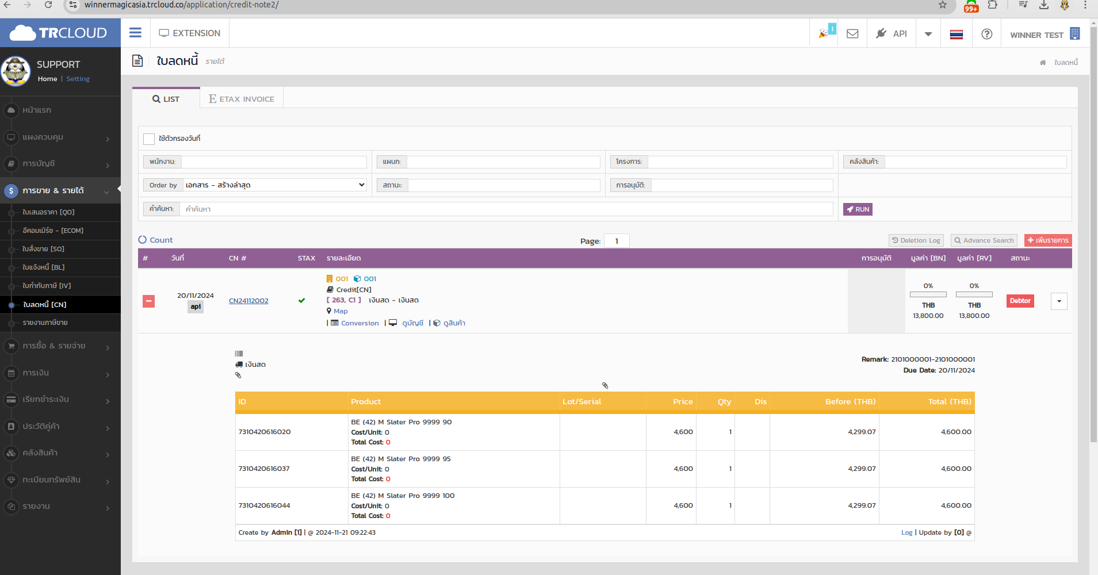Viewport: 1098px width, 575px height.
Task: Expand ประวัติคู่ค้า sidebar menu
Action: pyautogui.click(x=60, y=426)
